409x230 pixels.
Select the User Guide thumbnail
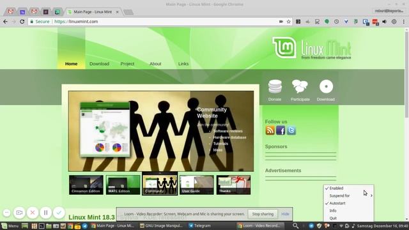(196, 185)
